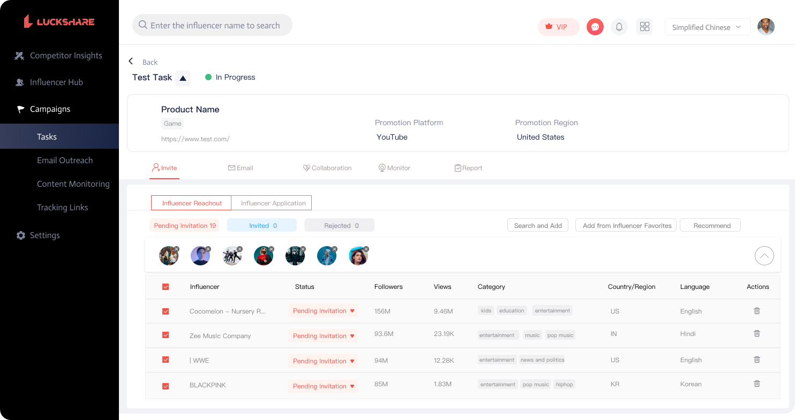Open the Simplified Chinese language dropdown
Image resolution: width=795 pixels, height=420 pixels.
click(707, 27)
